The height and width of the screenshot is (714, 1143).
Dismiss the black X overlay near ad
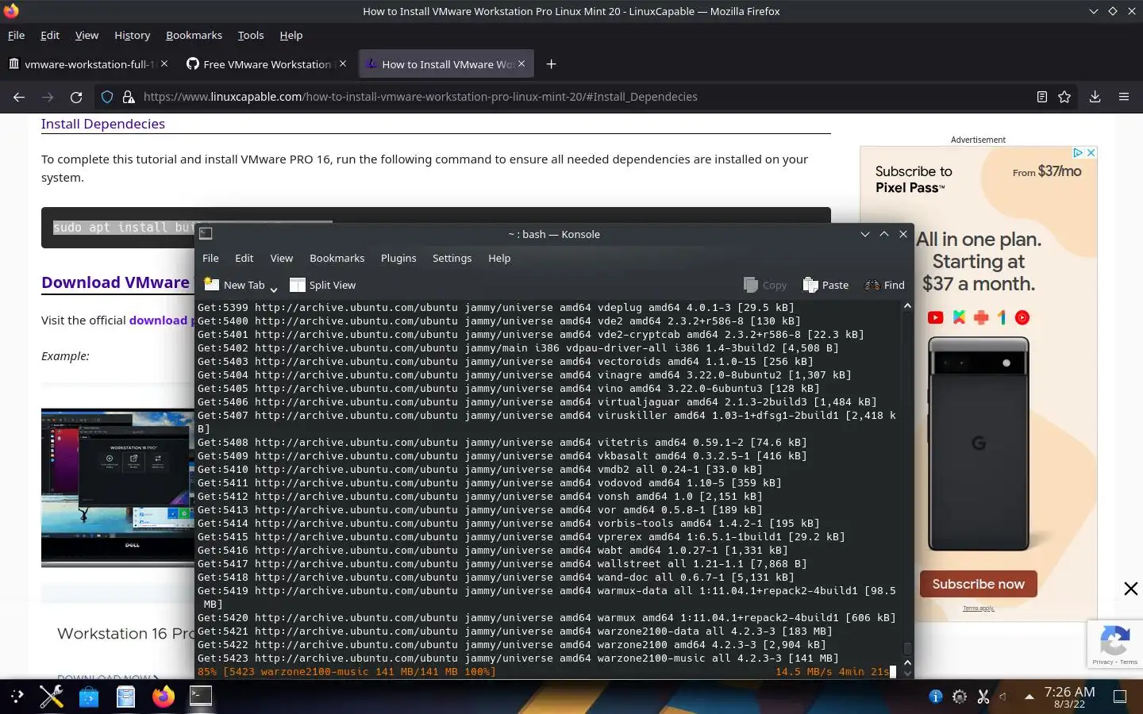1131,589
